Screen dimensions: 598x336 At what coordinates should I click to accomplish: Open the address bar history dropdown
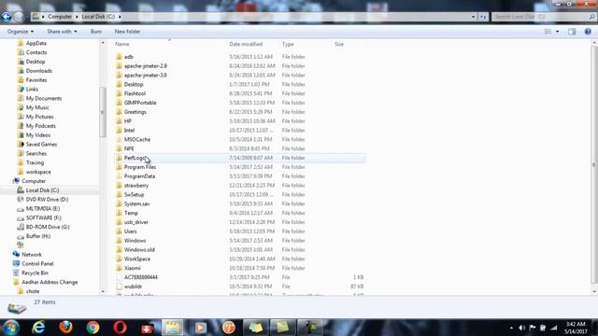[474, 17]
